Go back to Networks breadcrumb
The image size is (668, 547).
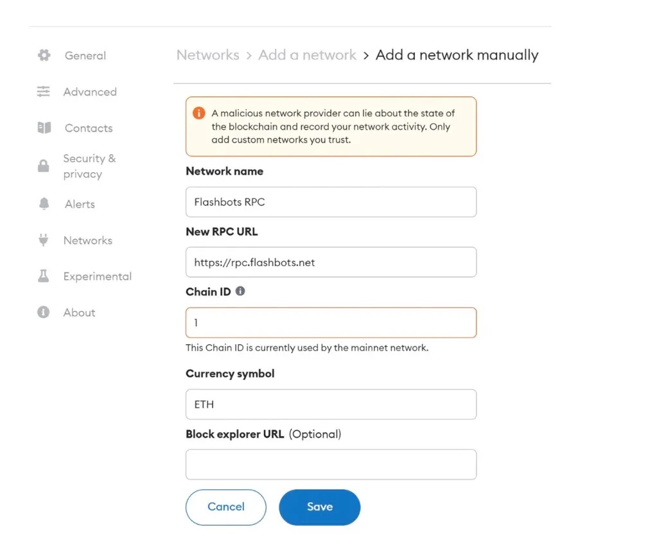coord(207,55)
